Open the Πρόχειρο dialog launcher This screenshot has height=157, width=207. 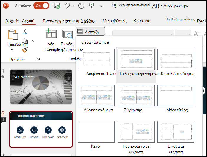38,59
